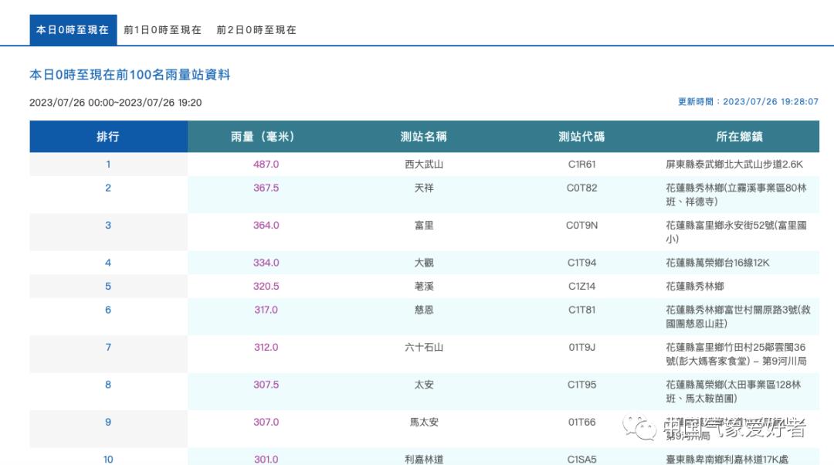This screenshot has width=834, height=465.
Task: Click the 排行 column header
Action: tap(108, 137)
